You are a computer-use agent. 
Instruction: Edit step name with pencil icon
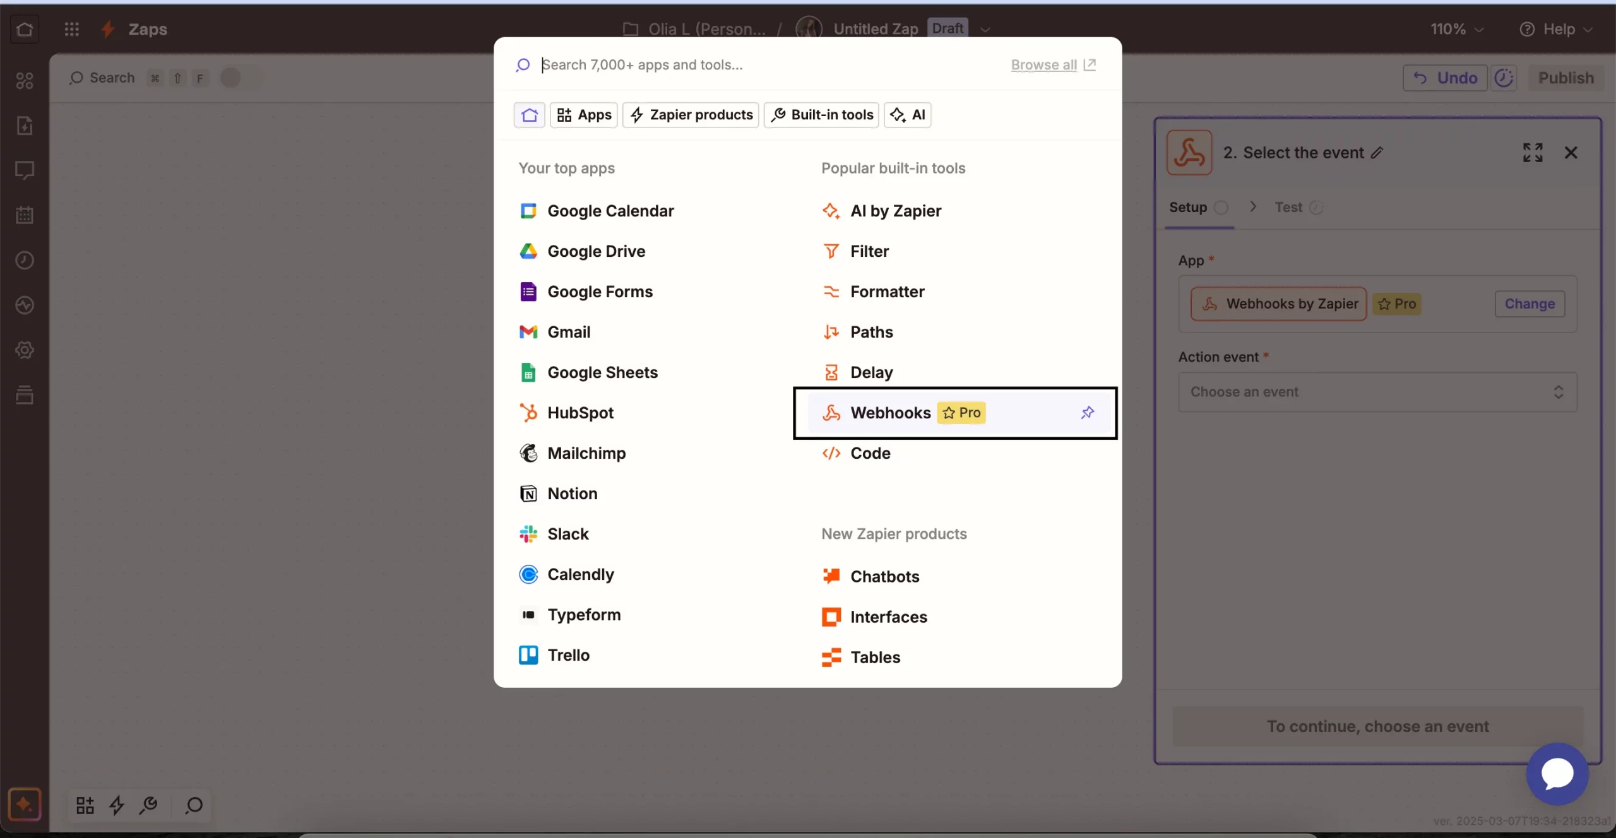point(1377,153)
